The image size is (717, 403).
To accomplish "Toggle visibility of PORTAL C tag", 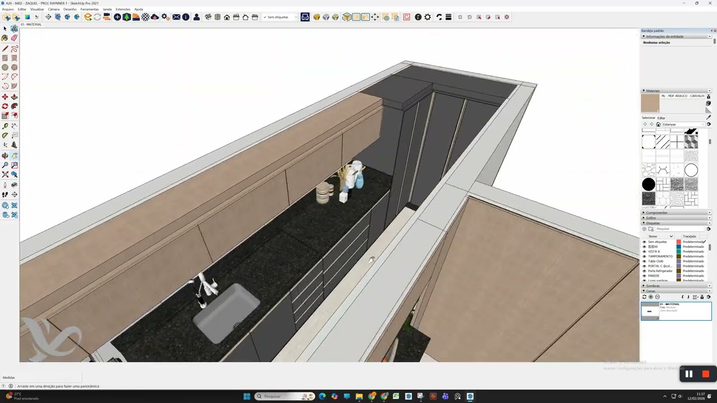I will (644, 266).
